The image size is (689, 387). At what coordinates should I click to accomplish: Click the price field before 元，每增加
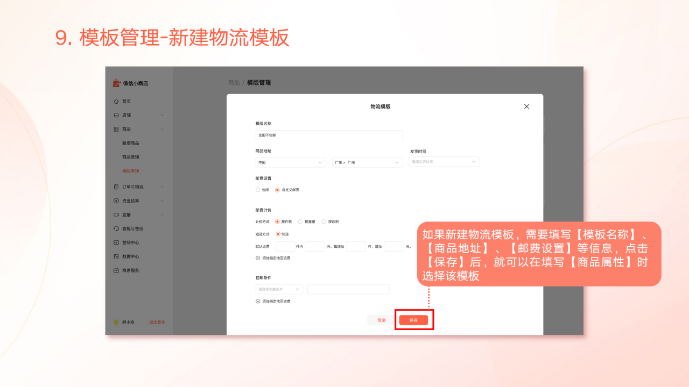pyautogui.click(x=315, y=247)
